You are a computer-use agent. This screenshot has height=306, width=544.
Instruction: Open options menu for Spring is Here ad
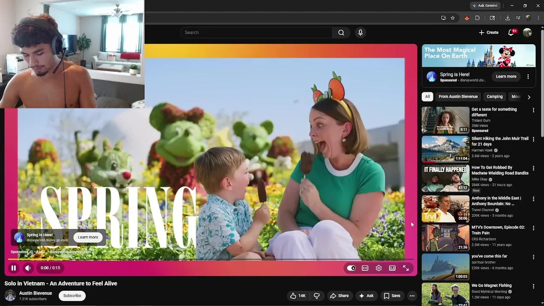(x=528, y=76)
